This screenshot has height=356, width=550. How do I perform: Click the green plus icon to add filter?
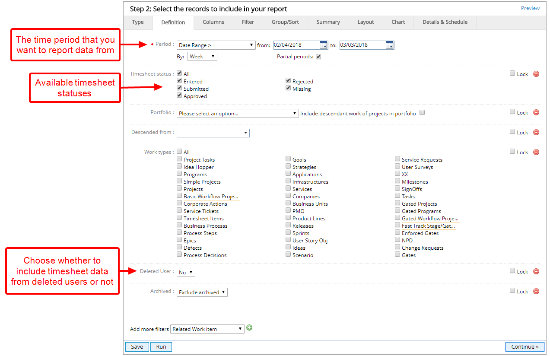click(249, 328)
